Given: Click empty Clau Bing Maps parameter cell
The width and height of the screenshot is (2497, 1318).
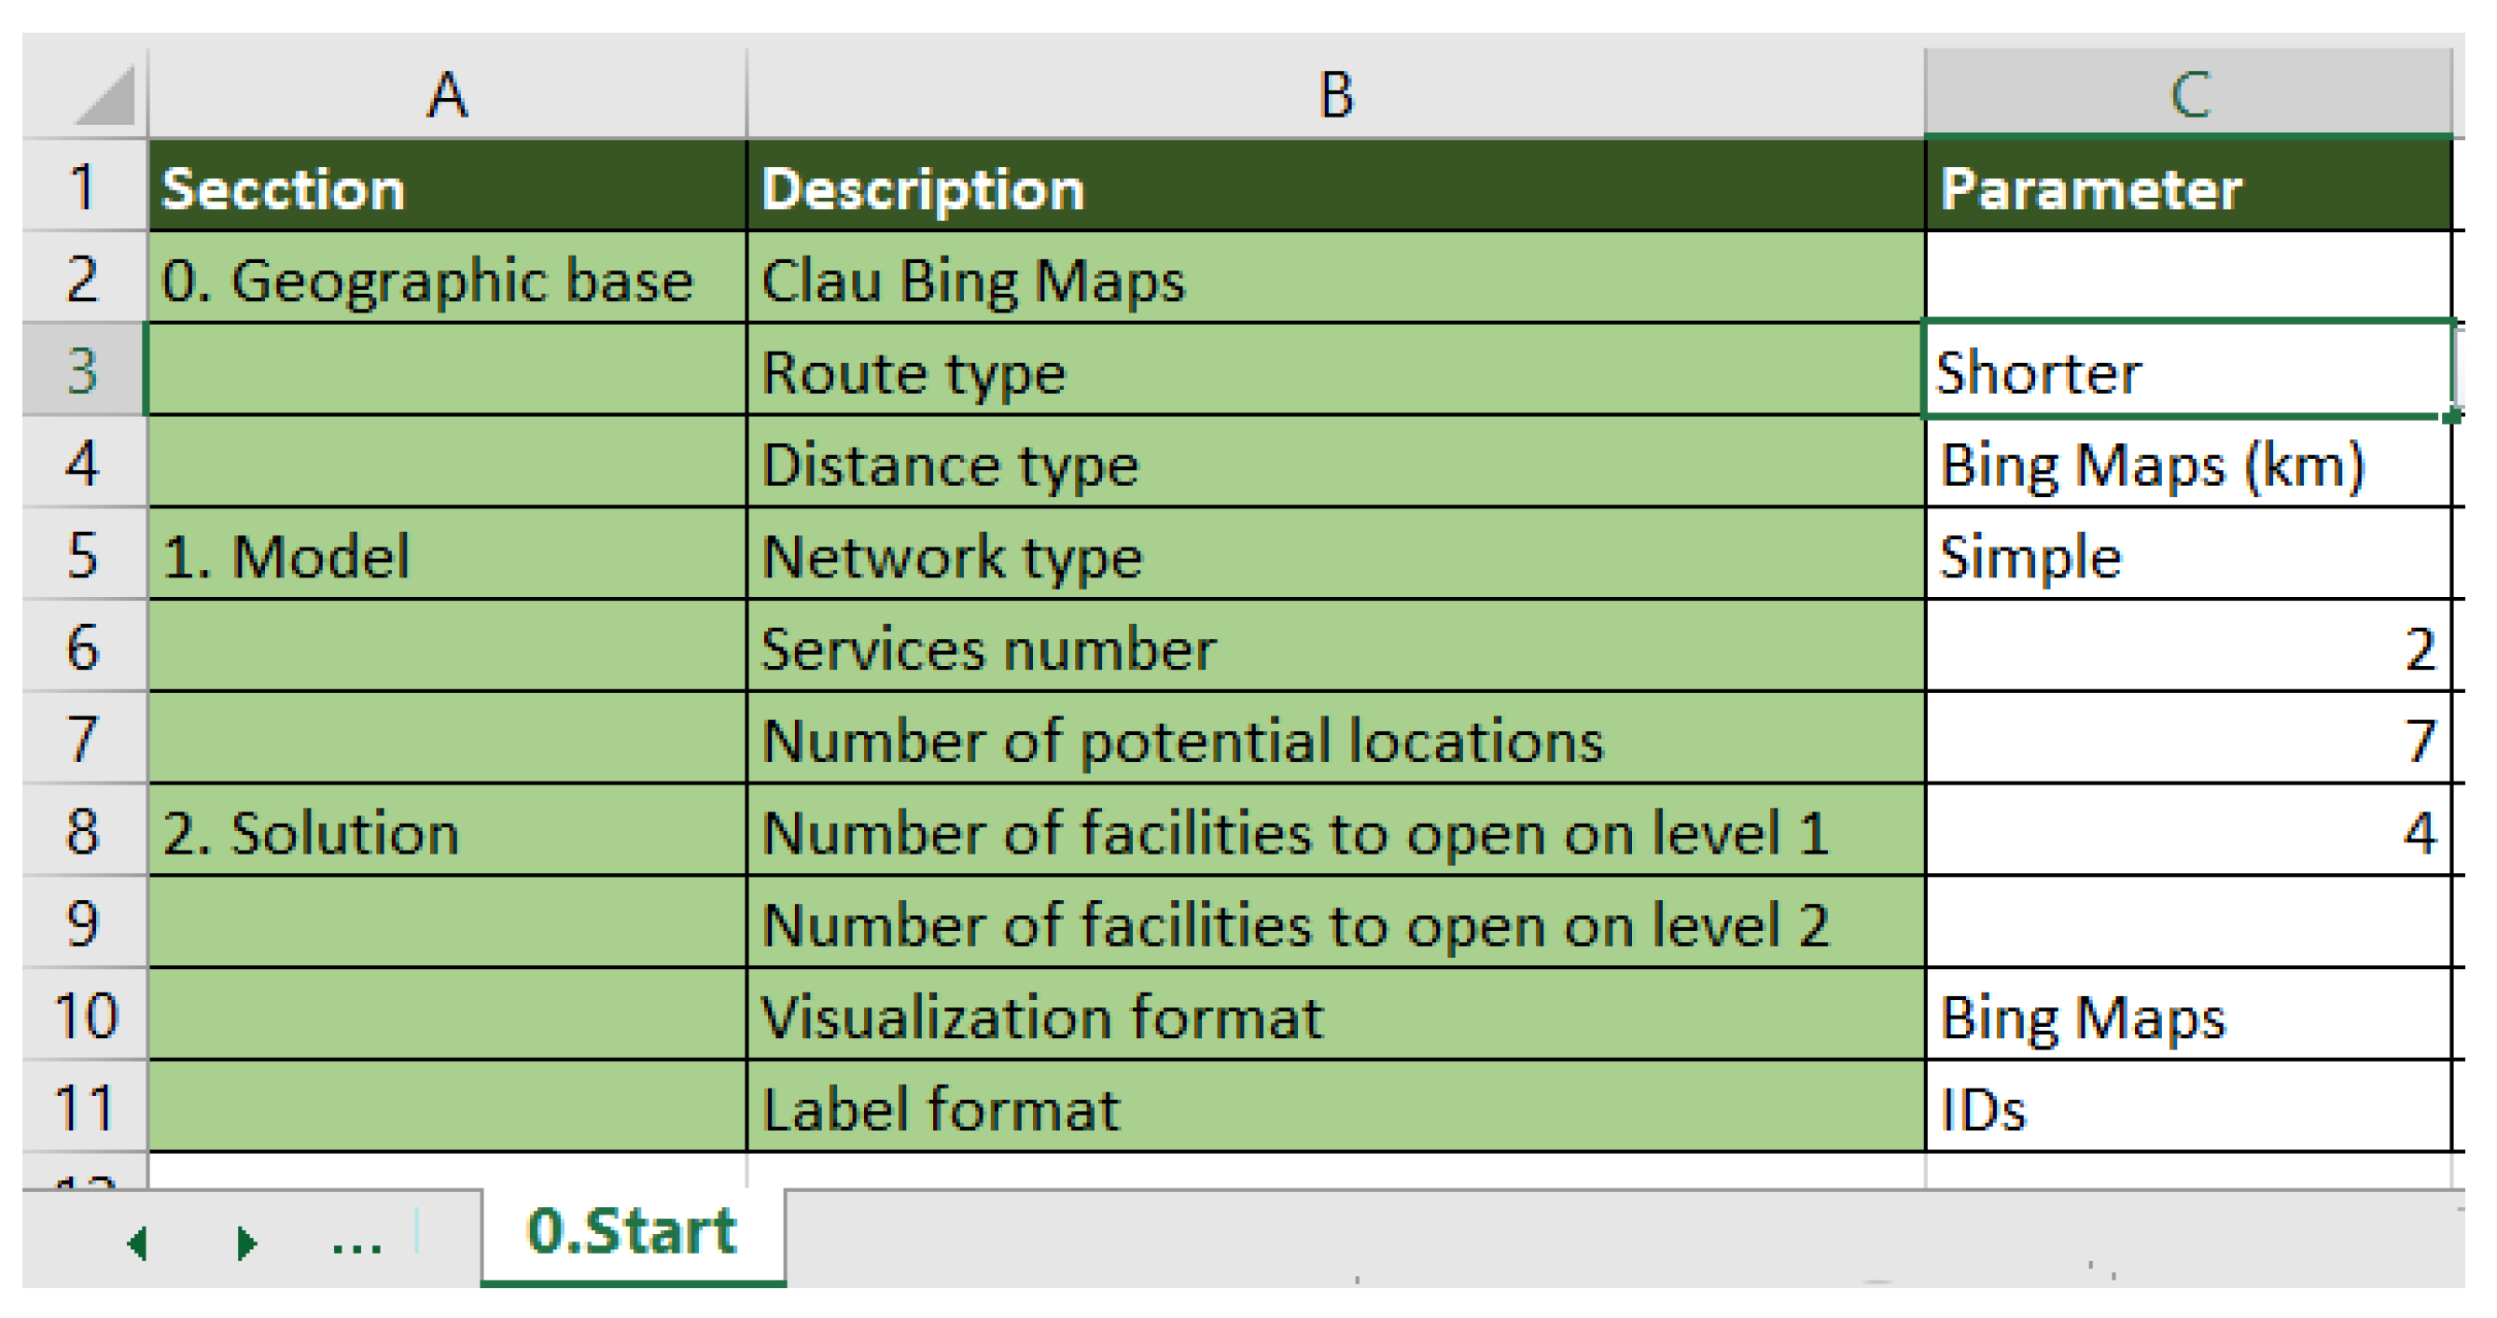Looking at the screenshot, I should 2188,278.
